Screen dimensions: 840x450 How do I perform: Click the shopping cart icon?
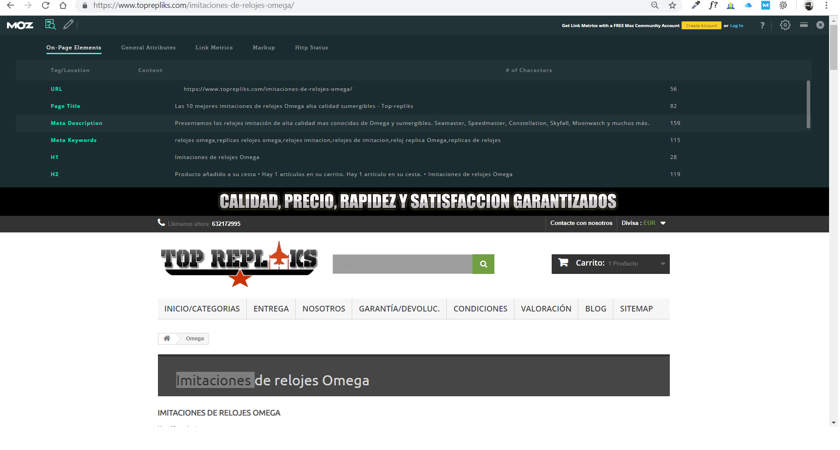[x=563, y=262]
